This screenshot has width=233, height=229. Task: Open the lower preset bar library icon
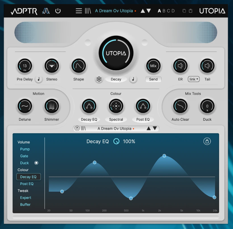(83, 128)
